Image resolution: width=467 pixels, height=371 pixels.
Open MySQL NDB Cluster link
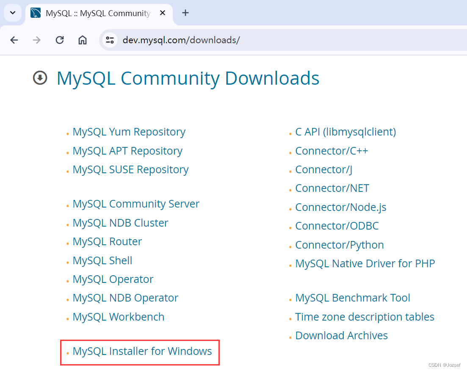[120, 223]
